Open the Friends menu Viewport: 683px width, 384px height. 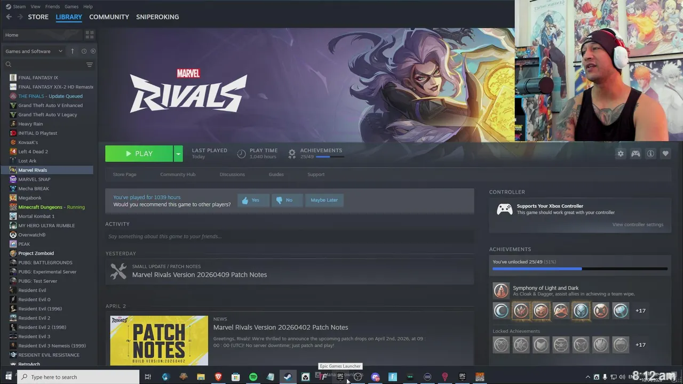[x=52, y=6]
